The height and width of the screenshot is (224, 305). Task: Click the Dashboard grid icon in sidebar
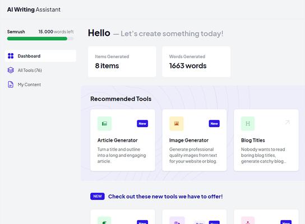point(11,56)
